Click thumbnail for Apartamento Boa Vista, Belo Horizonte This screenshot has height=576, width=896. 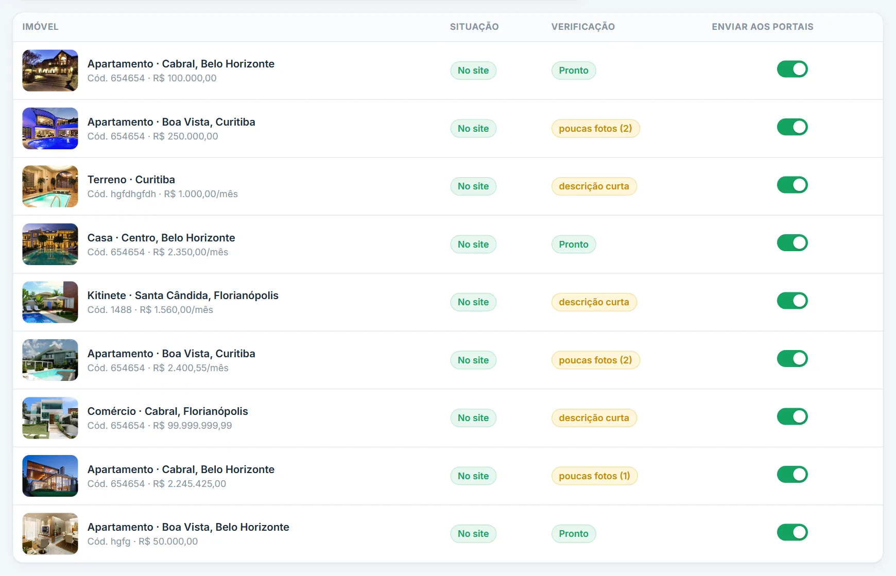point(50,534)
